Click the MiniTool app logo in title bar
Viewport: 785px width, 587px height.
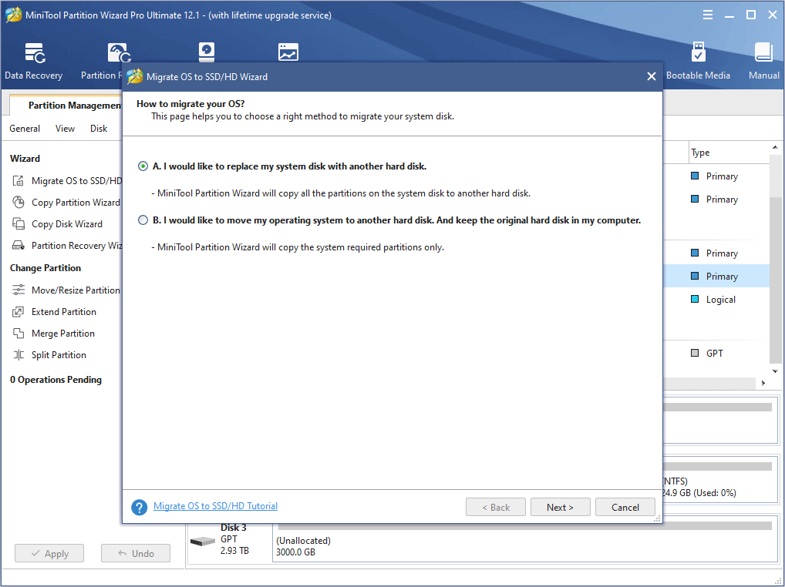[13, 15]
